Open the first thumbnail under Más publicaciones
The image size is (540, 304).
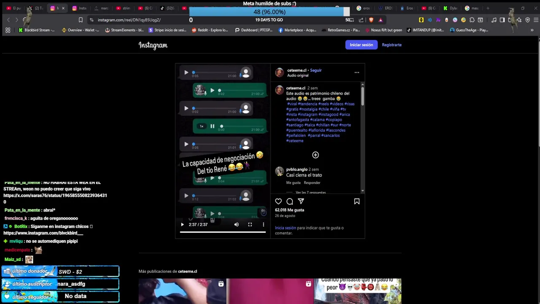182,291
